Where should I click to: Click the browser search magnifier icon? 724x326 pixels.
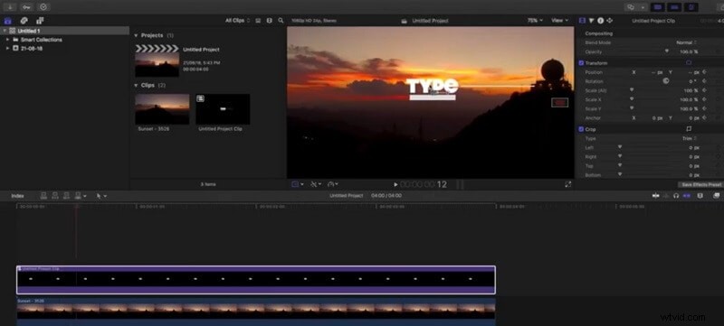[x=281, y=21]
